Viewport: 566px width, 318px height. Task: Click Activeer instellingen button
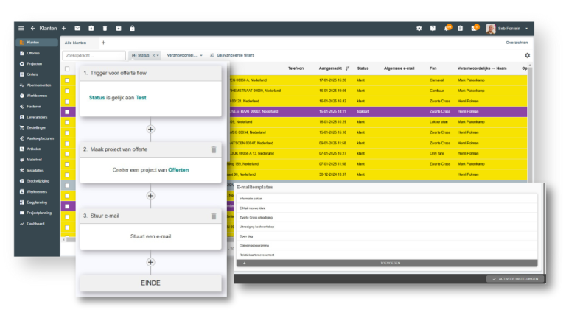[x=516, y=279]
